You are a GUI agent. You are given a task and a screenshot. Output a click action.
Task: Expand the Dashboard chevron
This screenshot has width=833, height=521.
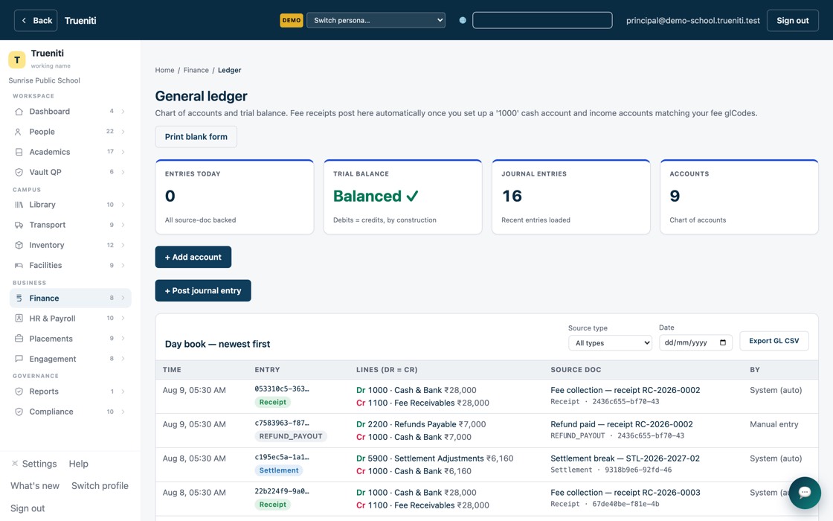pos(123,112)
